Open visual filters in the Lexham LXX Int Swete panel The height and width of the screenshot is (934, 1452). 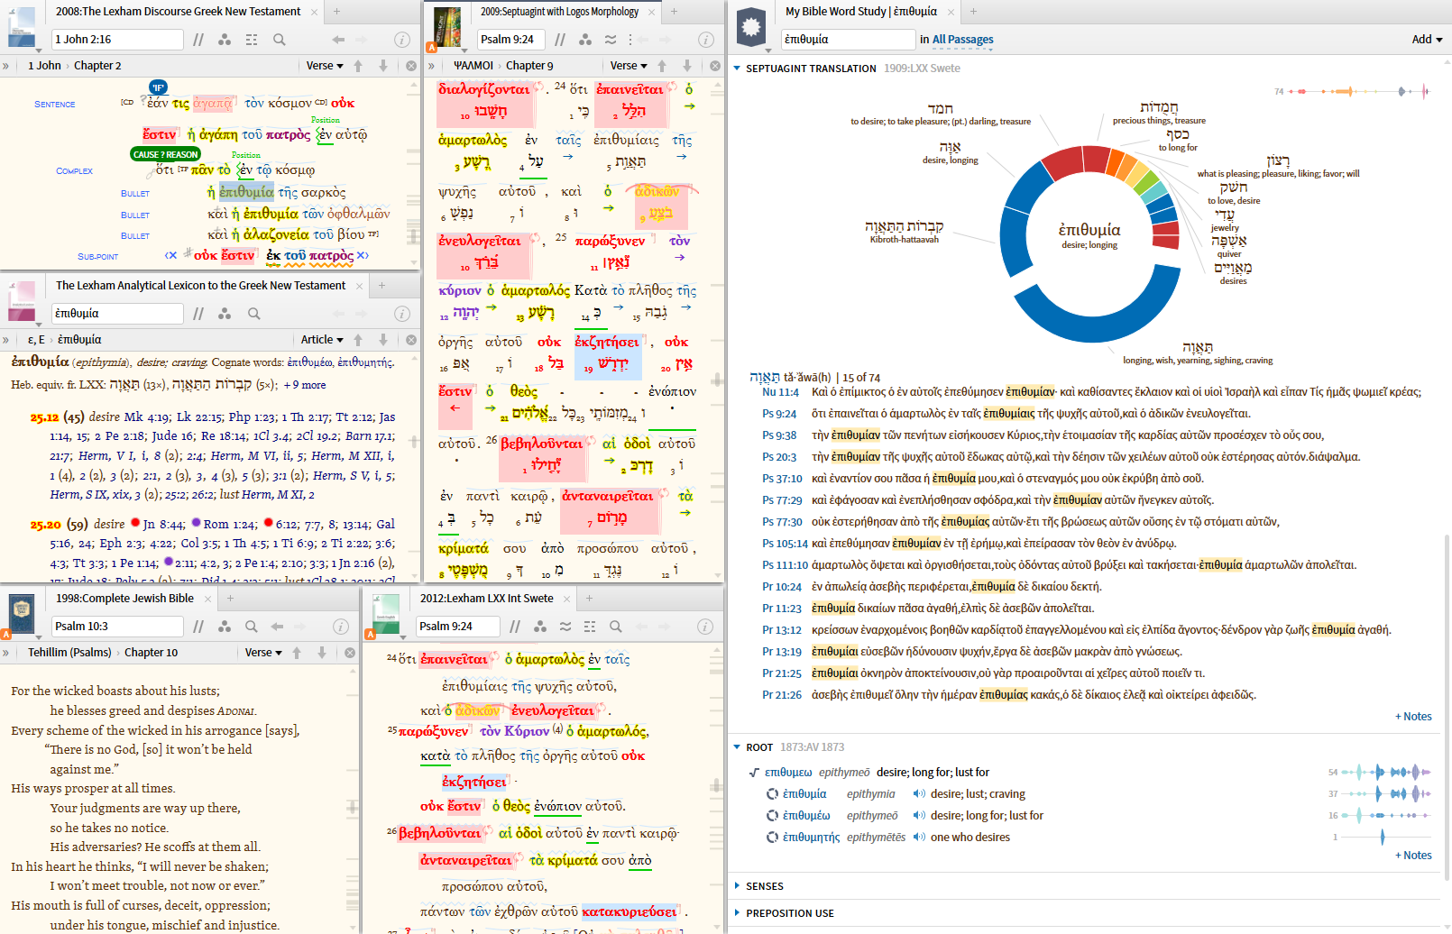(540, 627)
